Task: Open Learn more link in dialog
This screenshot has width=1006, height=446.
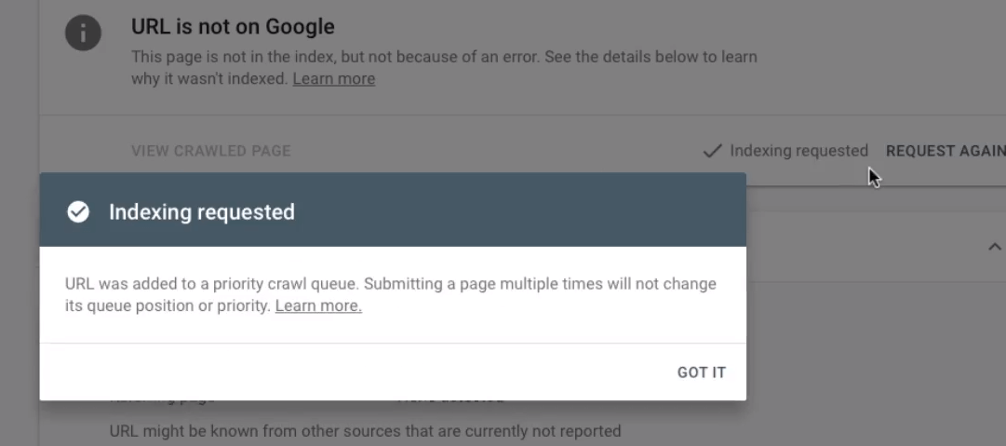Action: [318, 306]
